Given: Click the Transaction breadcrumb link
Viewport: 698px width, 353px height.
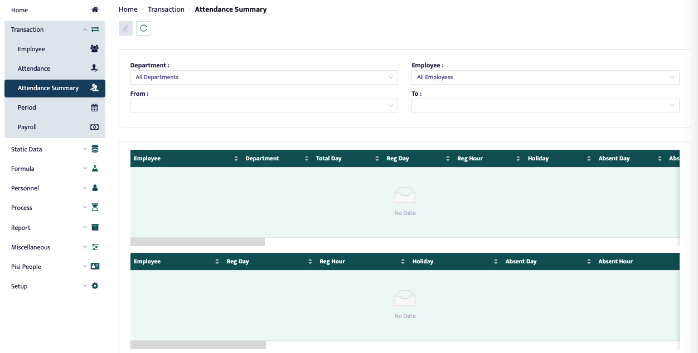Looking at the screenshot, I should click(x=166, y=9).
